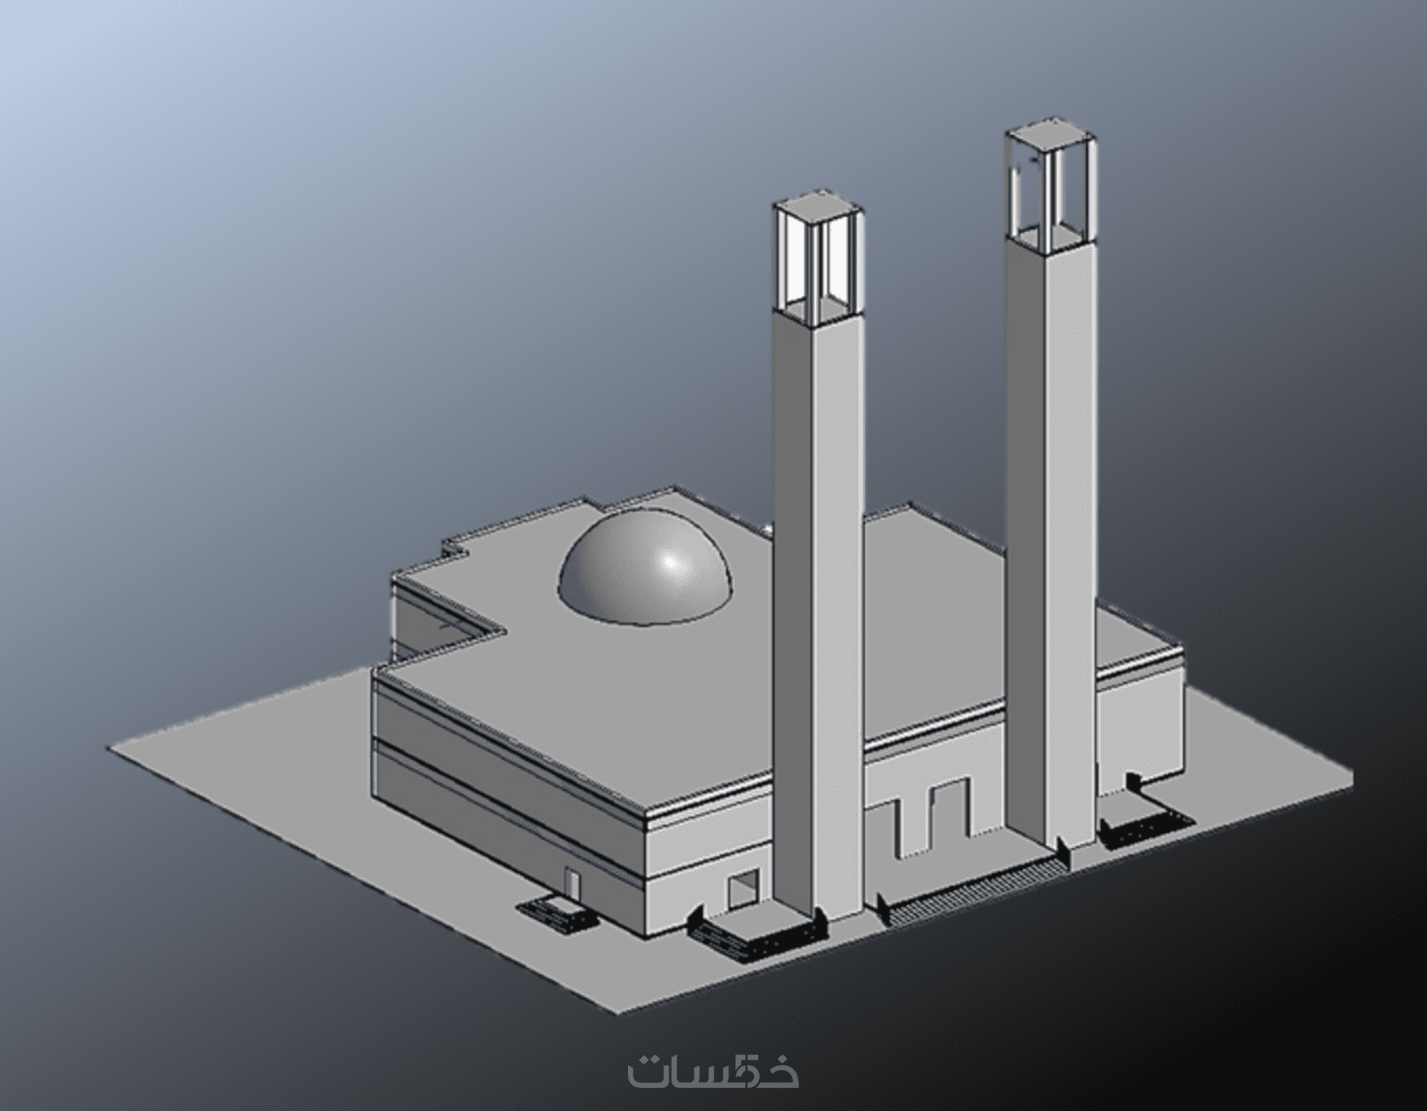
Task: Select the shorter left minaret tower
Action: click(818, 555)
